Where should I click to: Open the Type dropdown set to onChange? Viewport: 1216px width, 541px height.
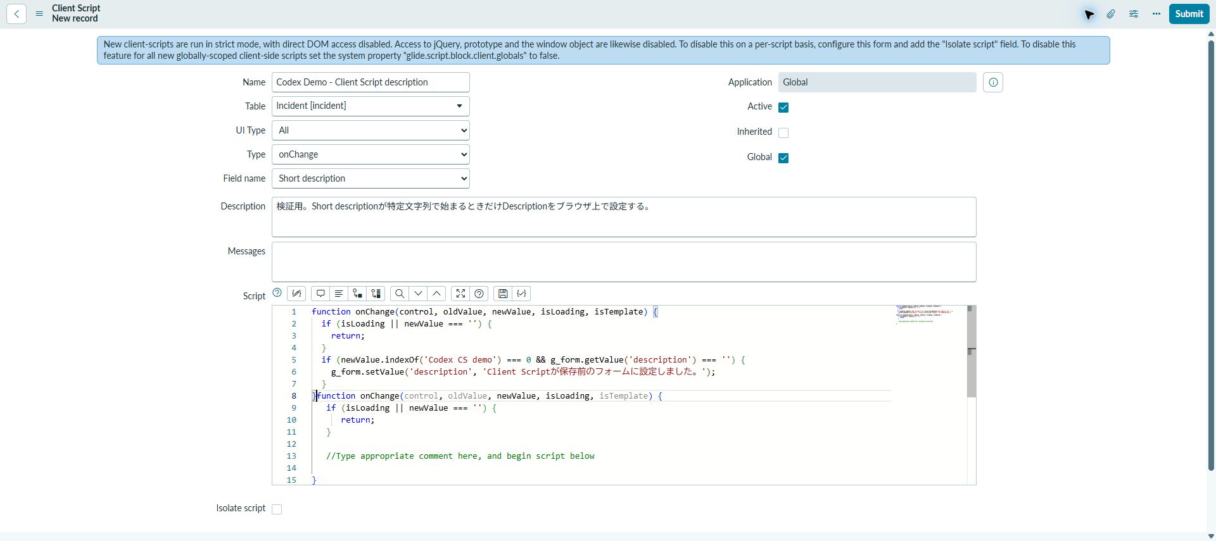pos(370,154)
